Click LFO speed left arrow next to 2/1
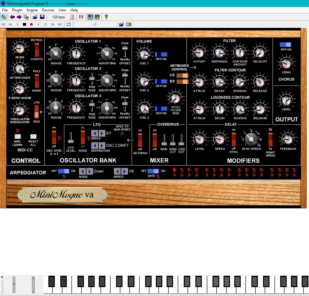 click(95, 133)
